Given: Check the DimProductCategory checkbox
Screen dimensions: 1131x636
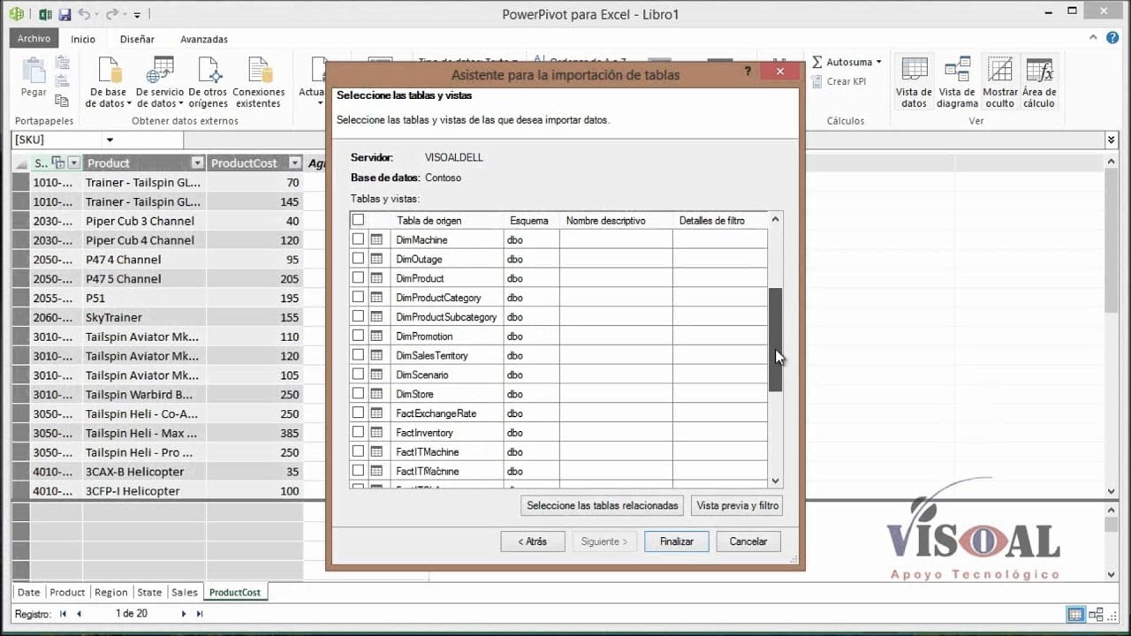Looking at the screenshot, I should point(358,298).
